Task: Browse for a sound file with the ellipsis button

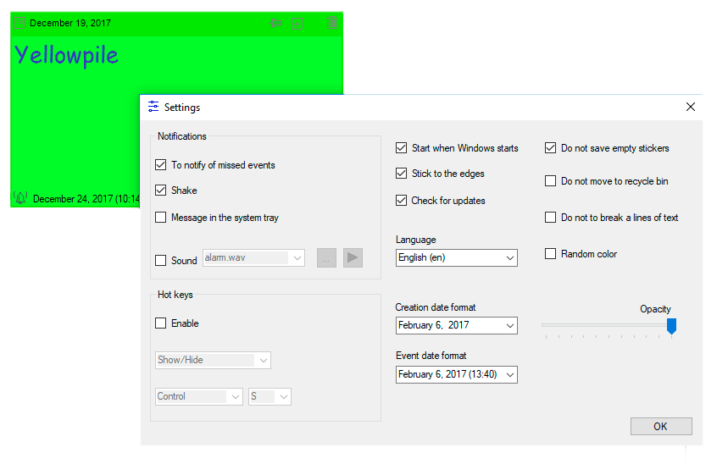Action: click(x=326, y=257)
